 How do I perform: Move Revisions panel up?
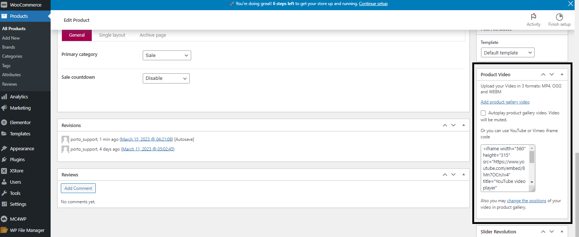[x=445, y=125]
